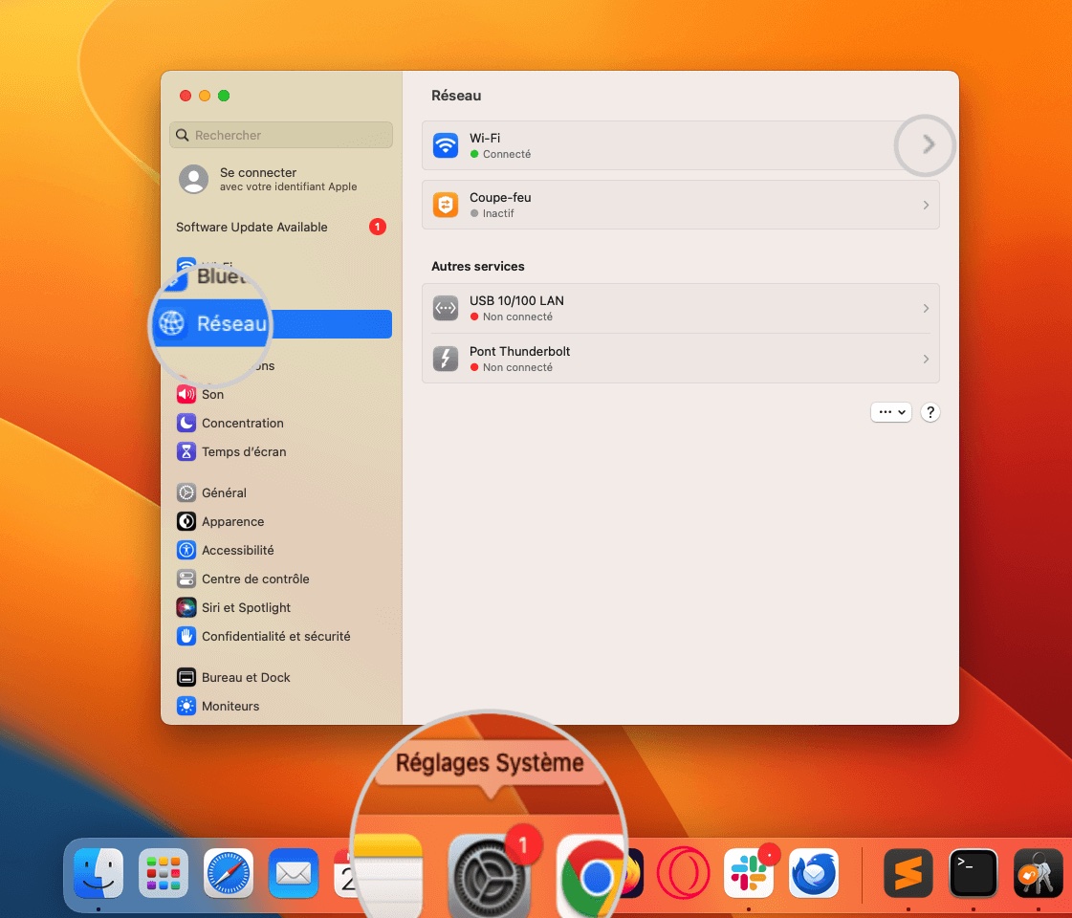Click the Accessibilité sidebar icon
The height and width of the screenshot is (918, 1072).
pos(186,550)
